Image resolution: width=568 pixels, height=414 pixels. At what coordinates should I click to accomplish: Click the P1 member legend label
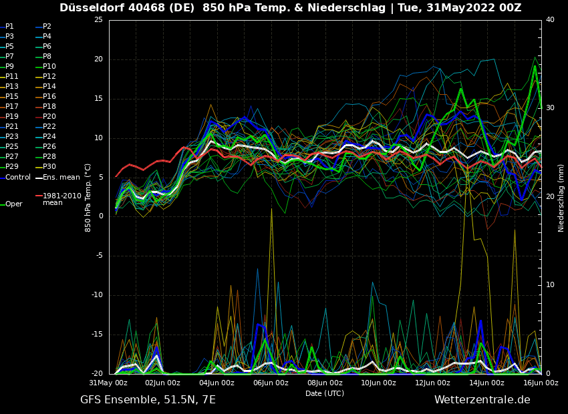[9, 27]
